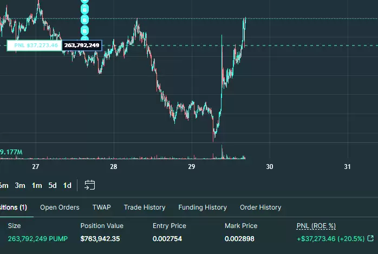The image size is (378, 254).
Task: Click the PNL $37,273.46 position line label
Action: [x=34, y=45]
